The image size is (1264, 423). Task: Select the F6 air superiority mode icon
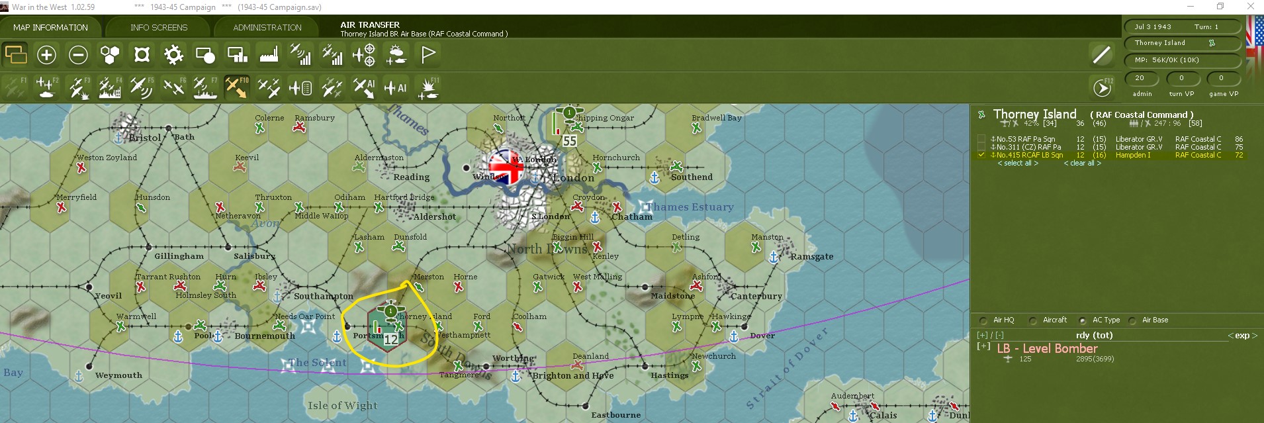pyautogui.click(x=173, y=87)
